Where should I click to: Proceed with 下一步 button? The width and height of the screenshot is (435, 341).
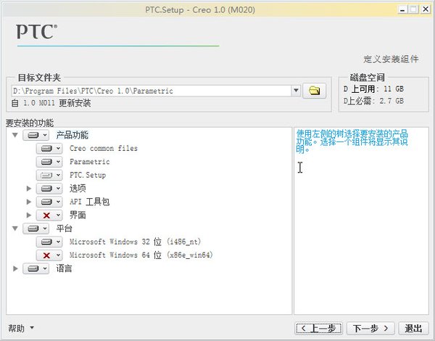(x=370, y=329)
